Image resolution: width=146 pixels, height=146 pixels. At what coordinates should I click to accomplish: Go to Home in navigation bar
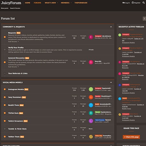(28, 3)
